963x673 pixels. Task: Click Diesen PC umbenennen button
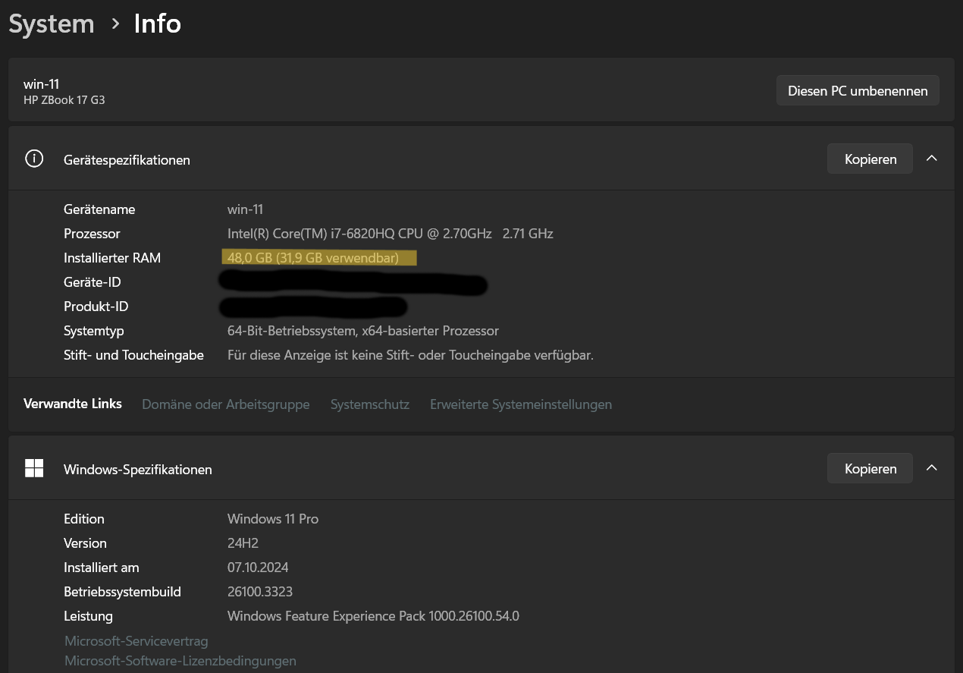coord(858,90)
